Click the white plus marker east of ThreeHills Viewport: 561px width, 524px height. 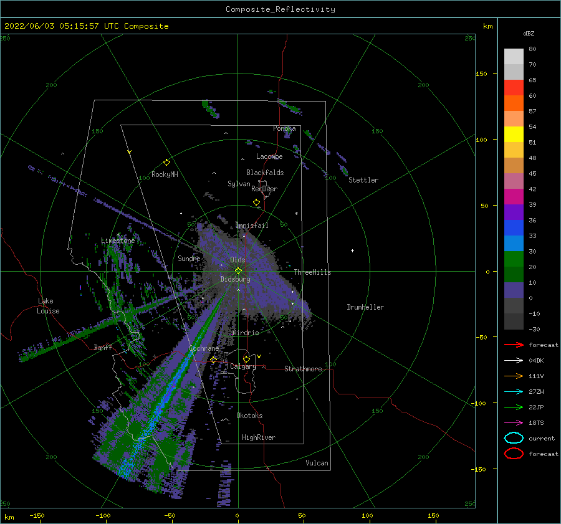tap(352, 250)
